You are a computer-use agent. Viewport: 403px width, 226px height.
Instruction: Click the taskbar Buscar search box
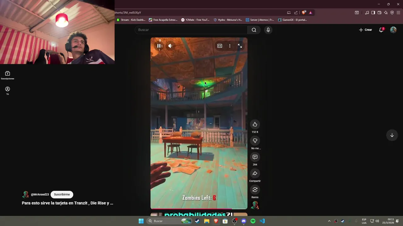click(x=169, y=221)
